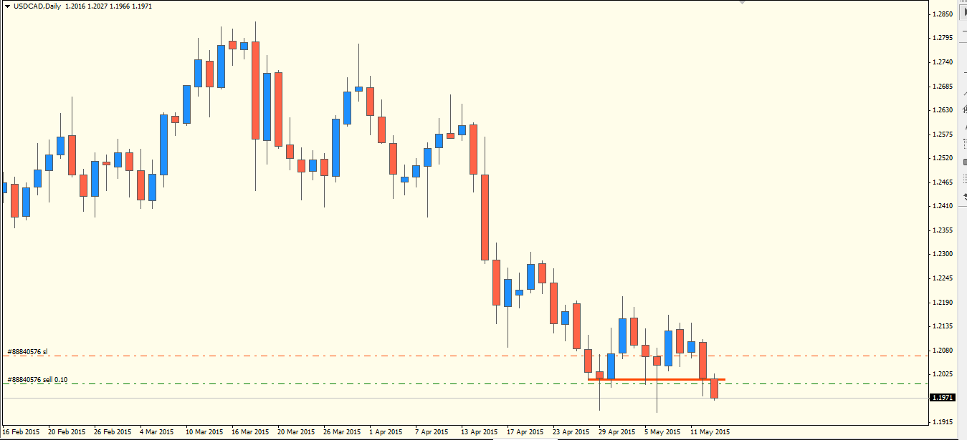This screenshot has width=967, height=440.
Task: Click the 20 Mar 2015 date label
Action: [x=295, y=432]
